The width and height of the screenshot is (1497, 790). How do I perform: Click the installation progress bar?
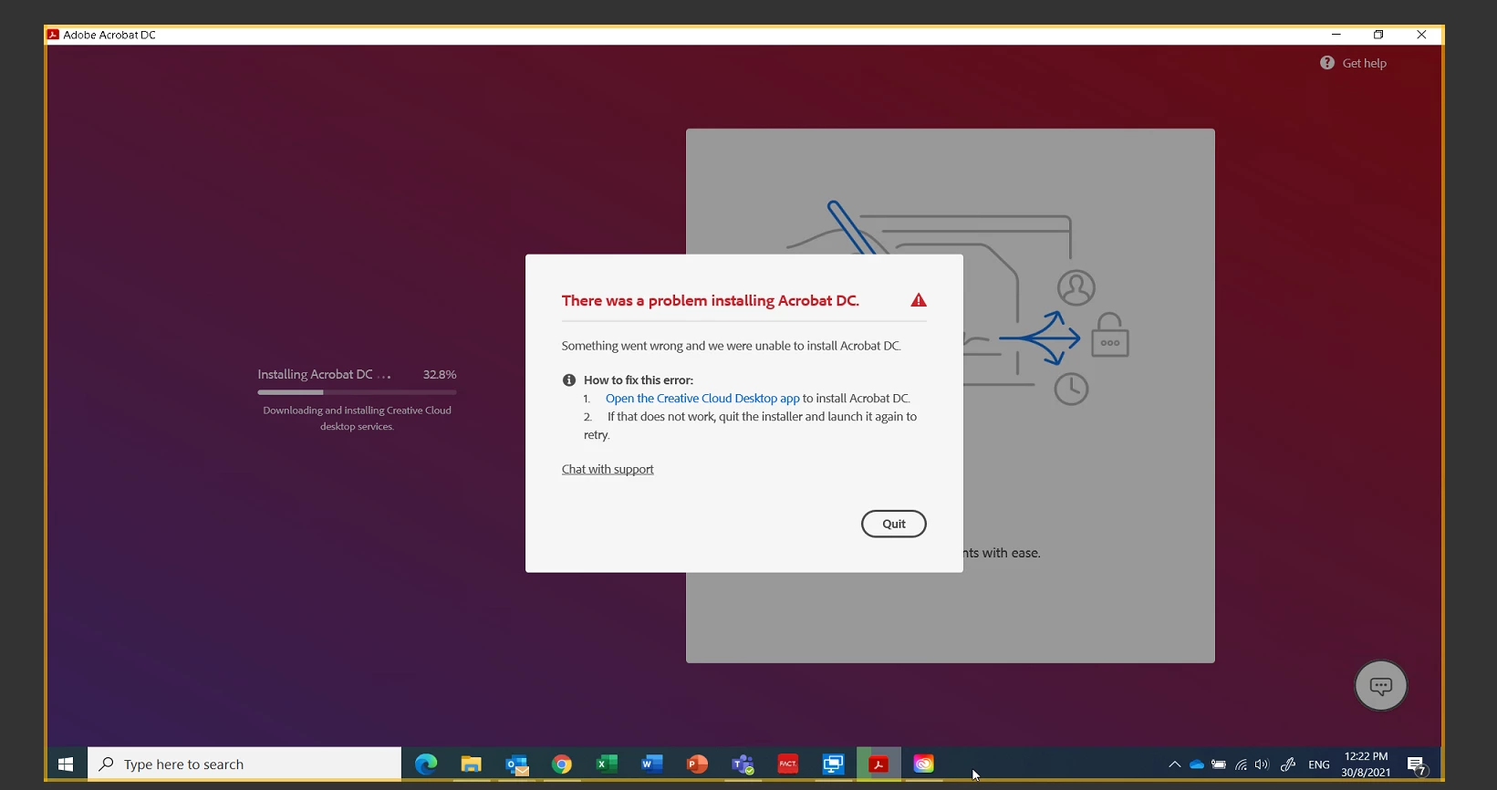tap(357, 392)
